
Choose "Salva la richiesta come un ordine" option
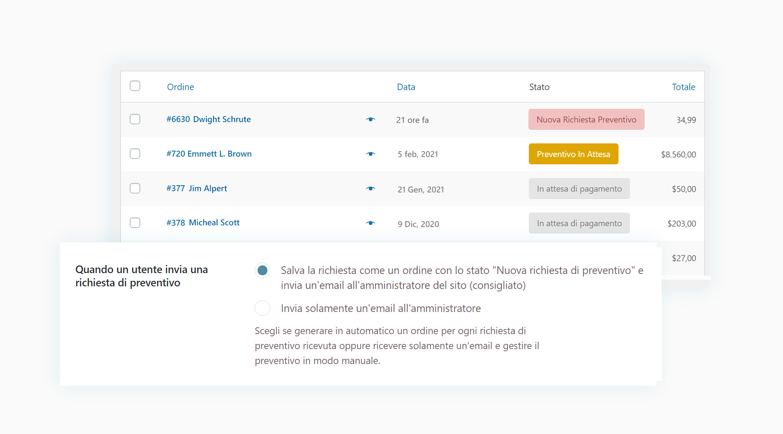click(262, 270)
